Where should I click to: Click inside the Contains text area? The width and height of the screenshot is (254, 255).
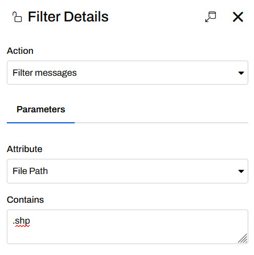(128, 227)
